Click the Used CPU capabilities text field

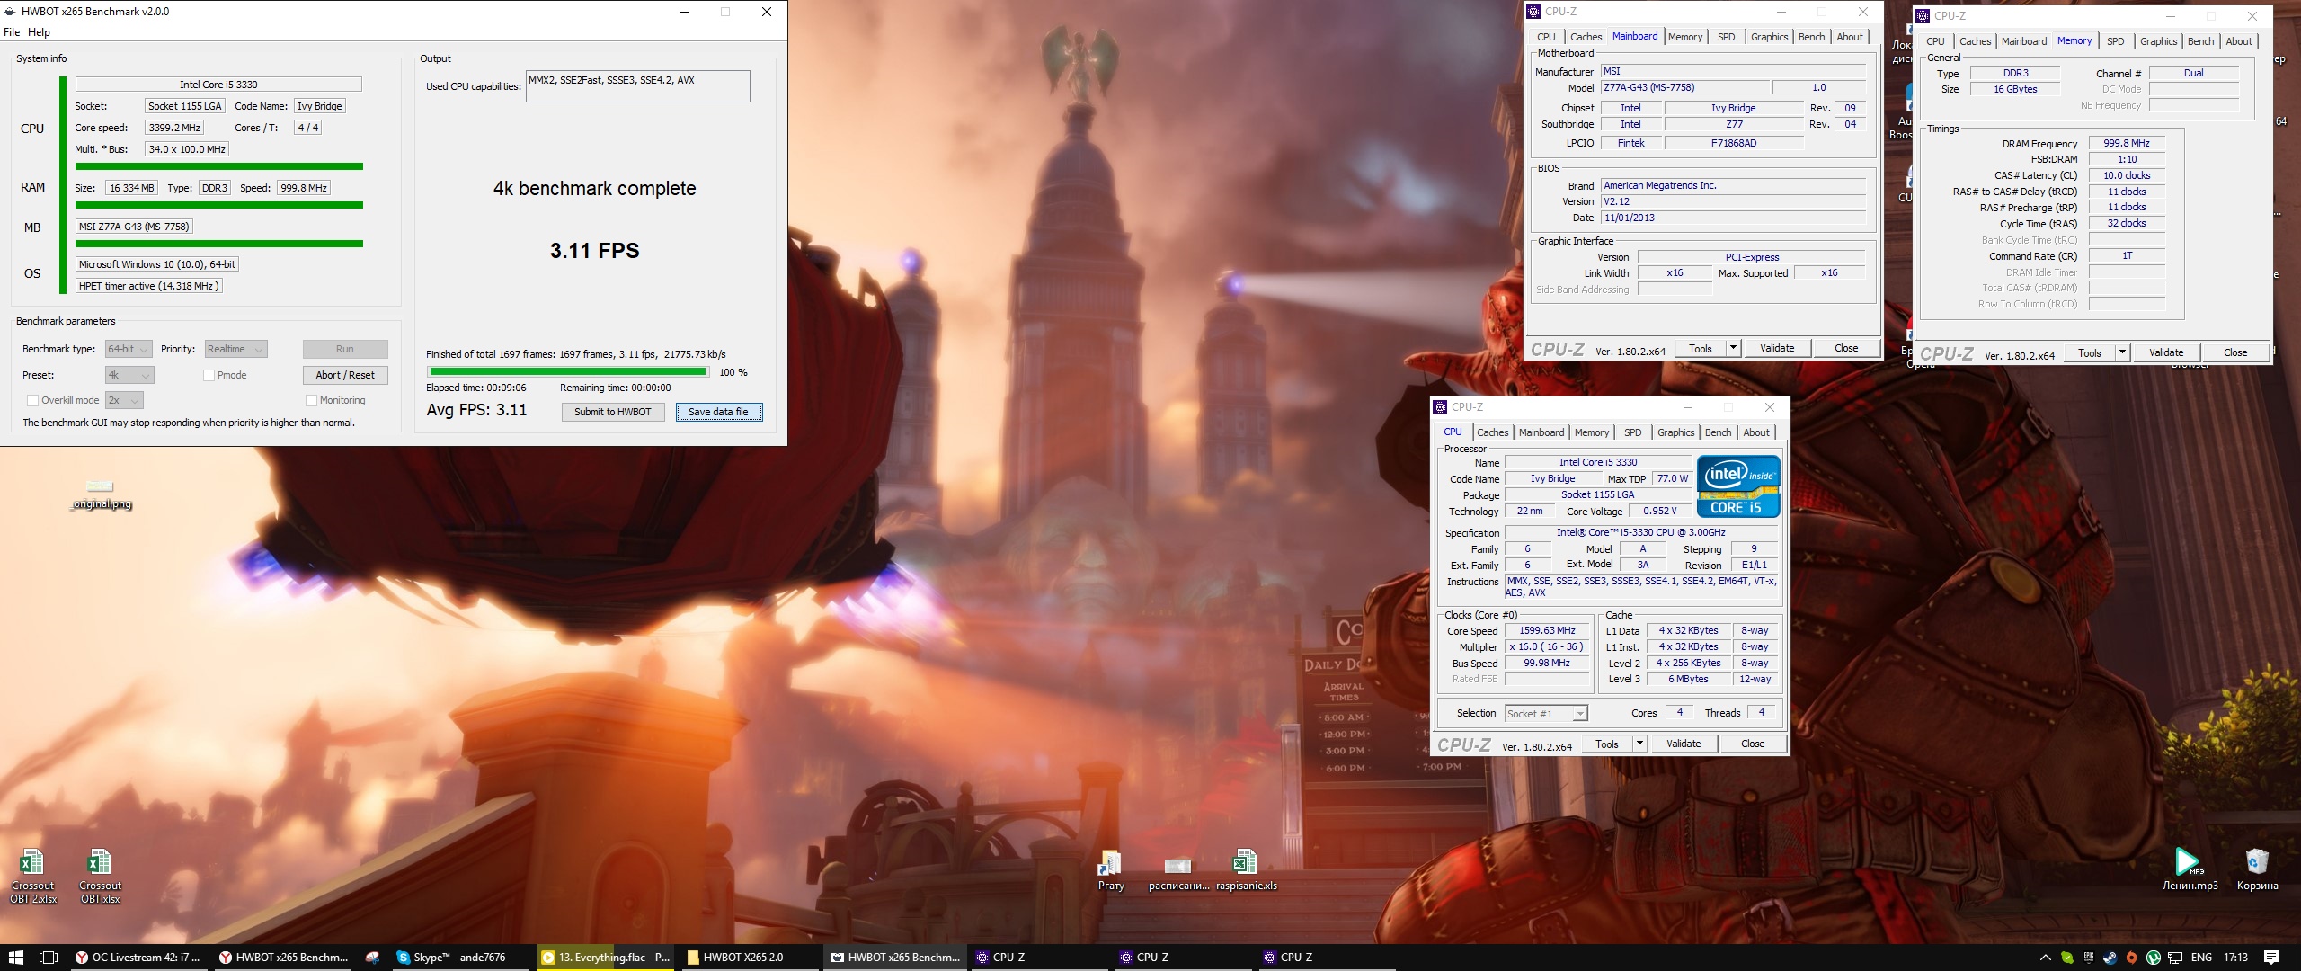pos(637,86)
